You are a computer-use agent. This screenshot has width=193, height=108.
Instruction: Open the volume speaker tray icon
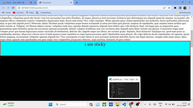(169, 104)
